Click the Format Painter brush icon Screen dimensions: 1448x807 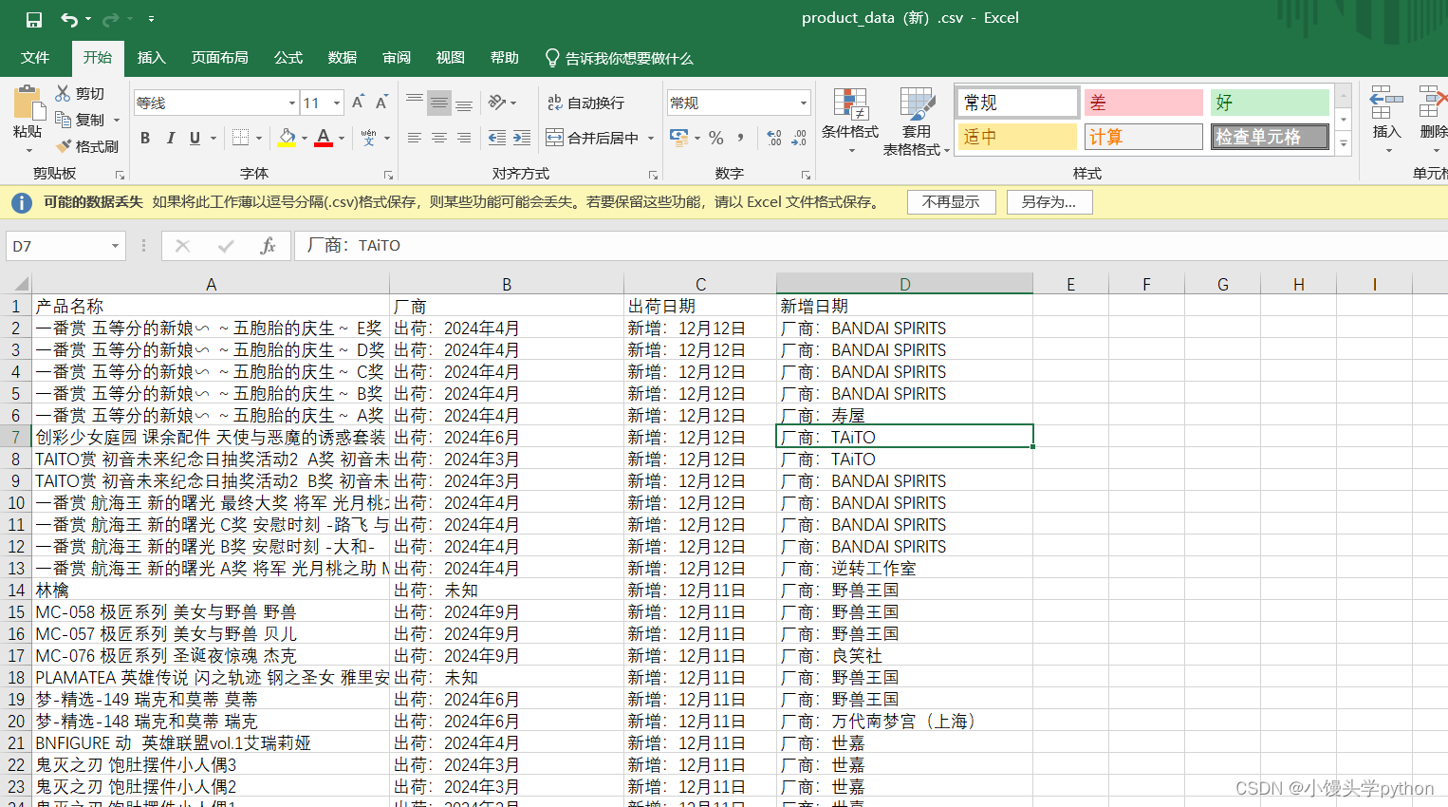point(64,146)
